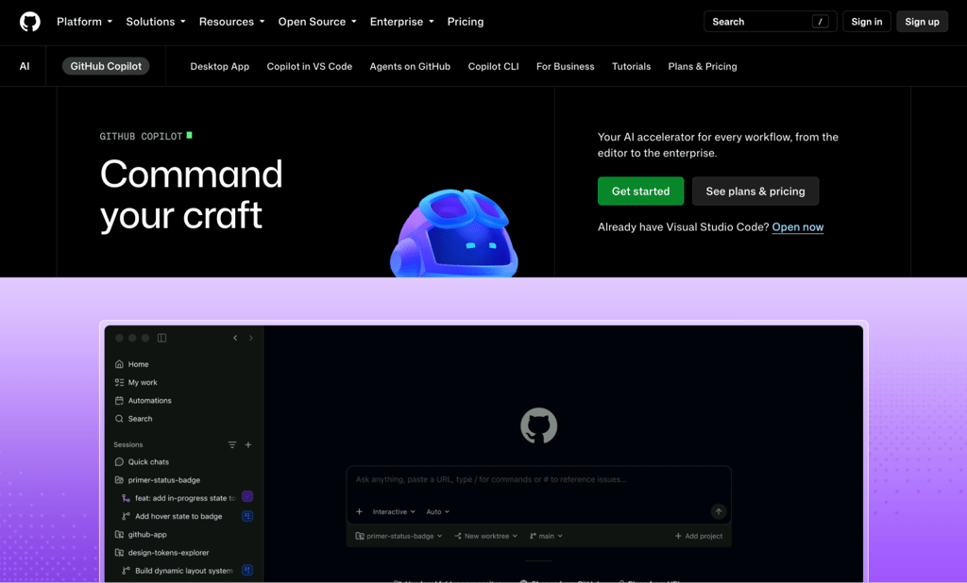Open the Platform dropdown menu
The height and width of the screenshot is (583, 967).
click(x=84, y=22)
